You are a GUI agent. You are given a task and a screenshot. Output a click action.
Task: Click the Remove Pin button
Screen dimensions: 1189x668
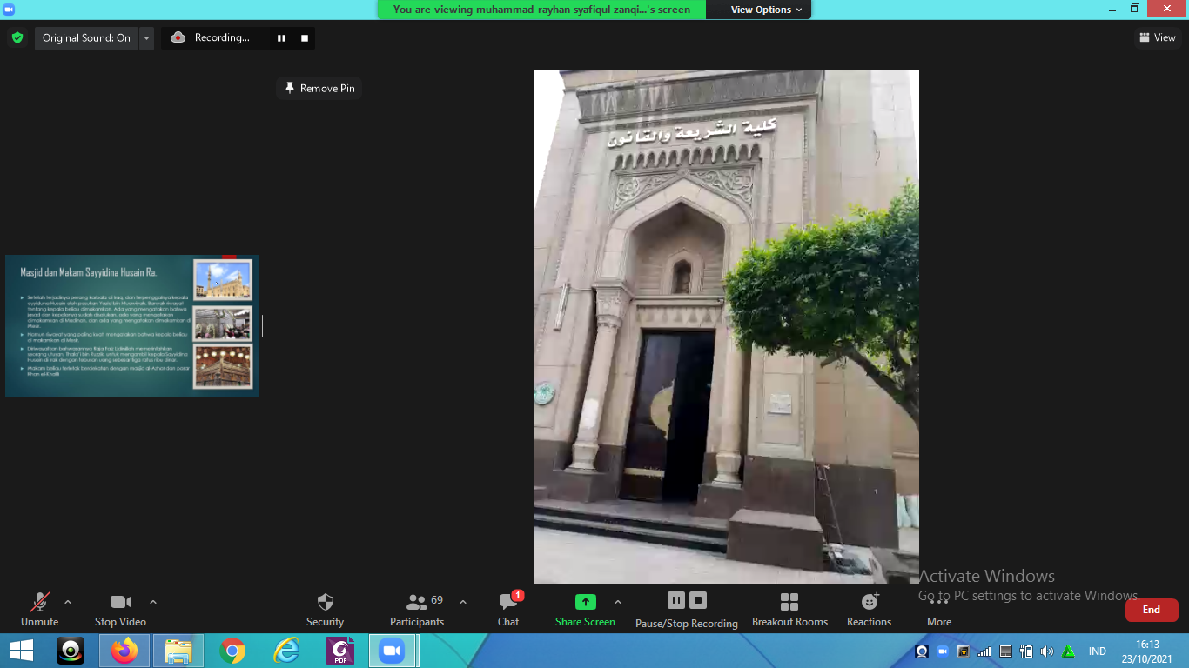point(319,89)
